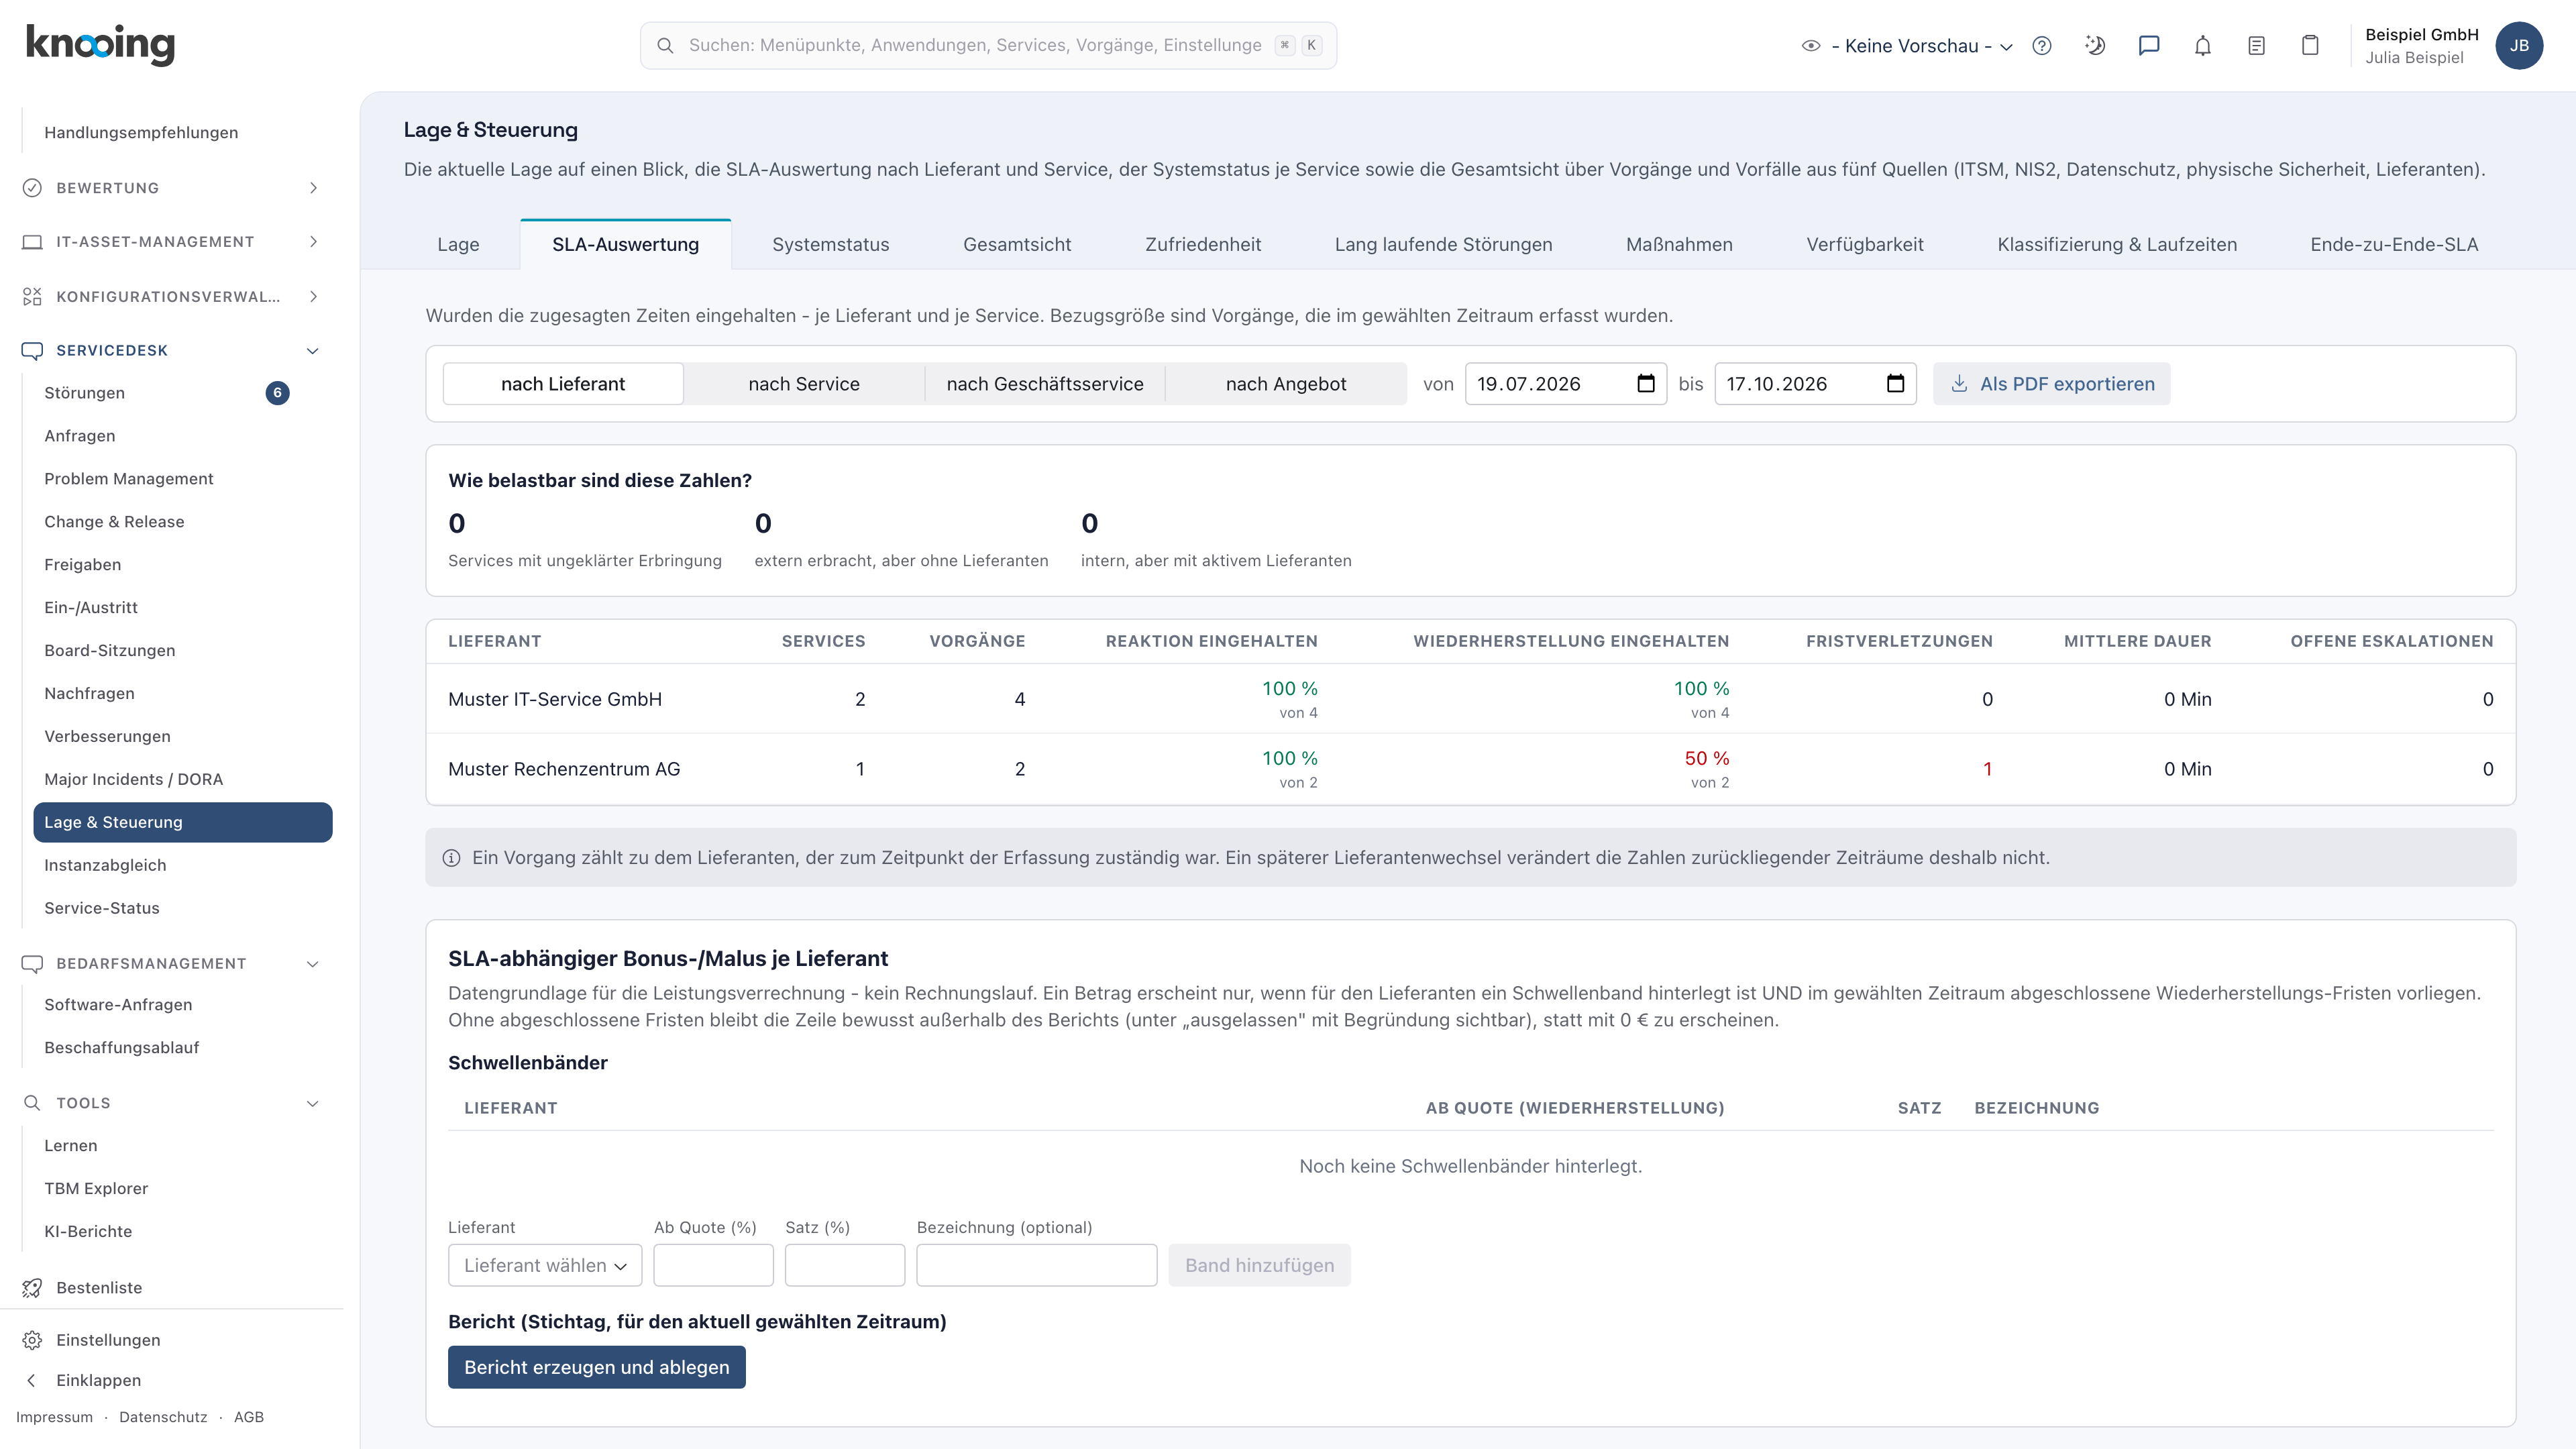
Task: Open the document notes icon in header
Action: (2256, 46)
